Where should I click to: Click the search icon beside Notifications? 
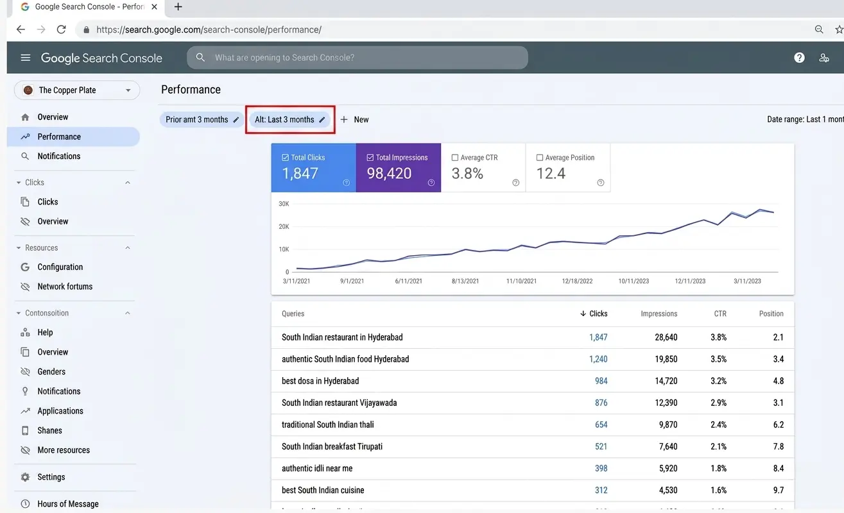point(25,156)
